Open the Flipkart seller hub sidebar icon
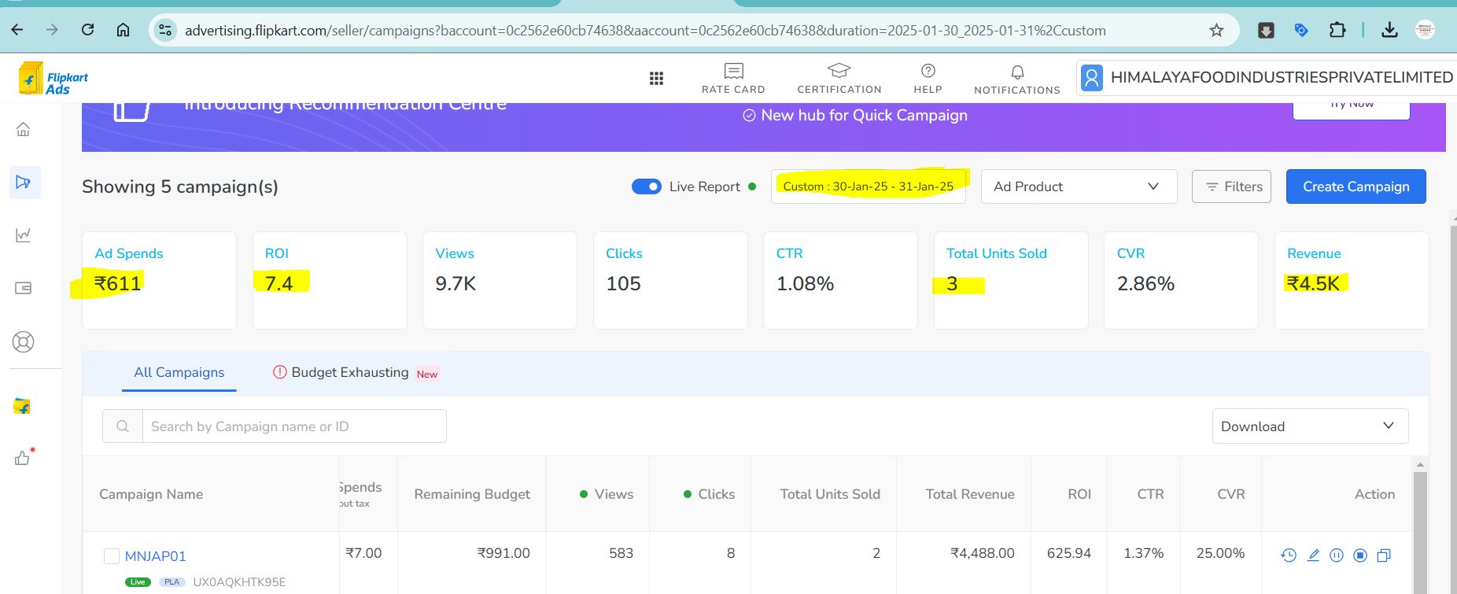1457x594 pixels. (x=22, y=406)
